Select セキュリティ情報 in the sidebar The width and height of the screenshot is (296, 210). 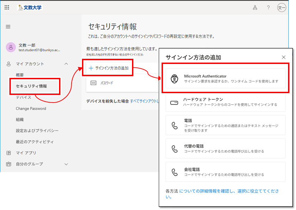[31, 86]
